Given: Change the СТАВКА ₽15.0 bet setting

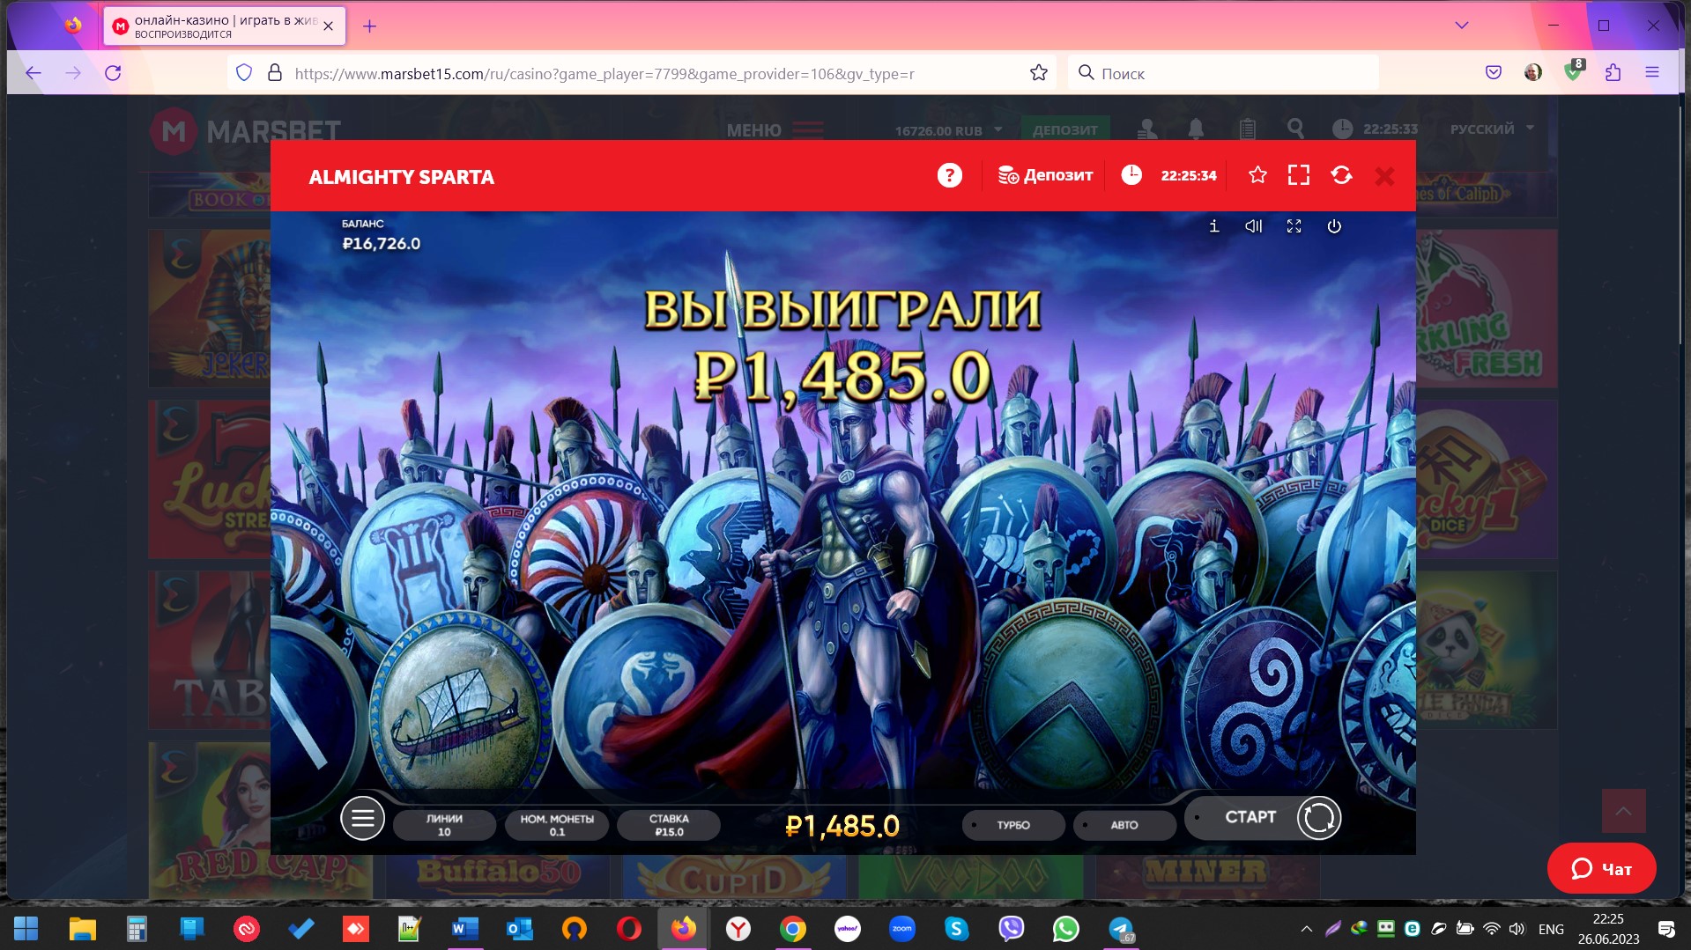Looking at the screenshot, I should [x=669, y=825].
